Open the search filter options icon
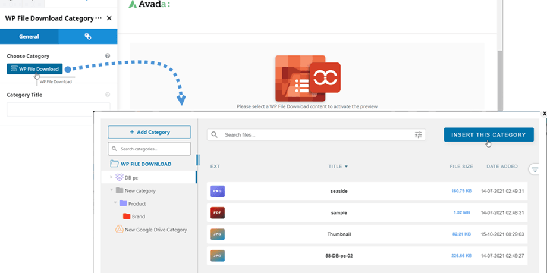The width and height of the screenshot is (547, 273). 418,135
